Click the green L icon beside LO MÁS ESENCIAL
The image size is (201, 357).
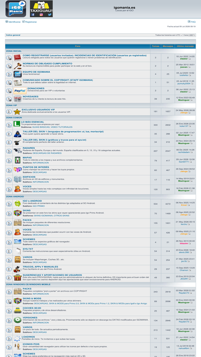point(17,124)
